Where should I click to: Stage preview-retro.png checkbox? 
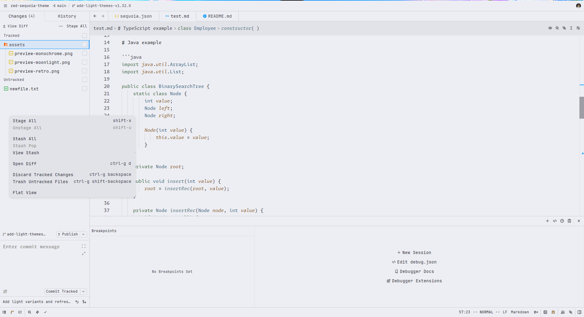(85, 71)
